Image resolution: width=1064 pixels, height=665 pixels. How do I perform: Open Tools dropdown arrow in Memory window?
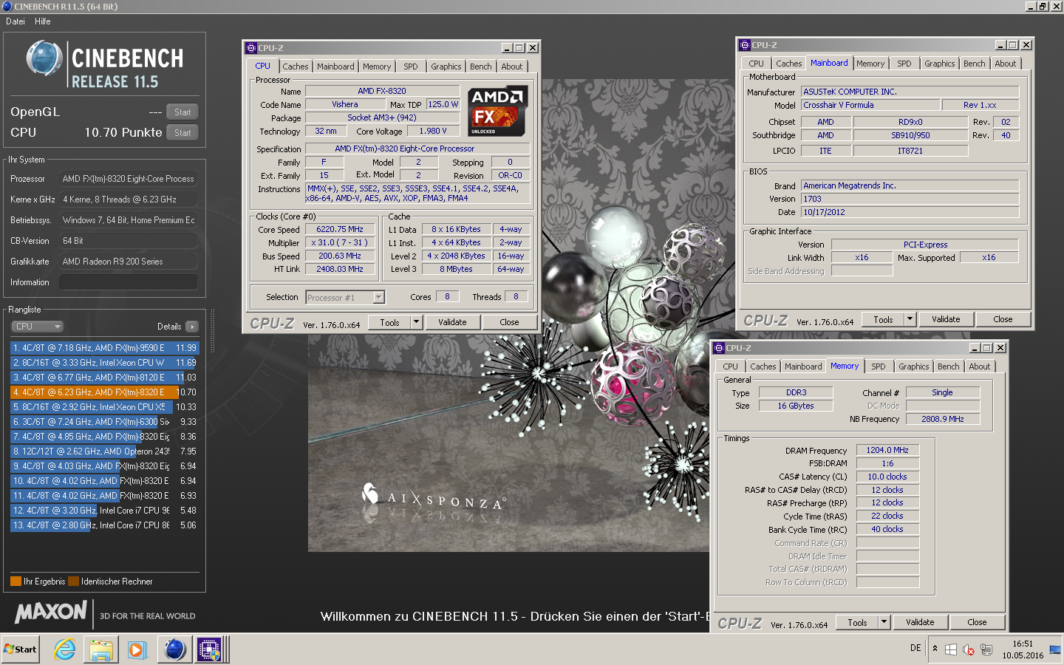pos(884,623)
